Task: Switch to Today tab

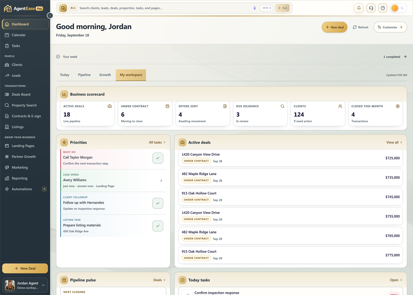Action: click(x=65, y=75)
